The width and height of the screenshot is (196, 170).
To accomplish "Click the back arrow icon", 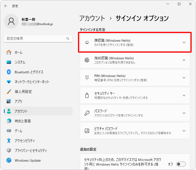I will (x=6, y=6).
